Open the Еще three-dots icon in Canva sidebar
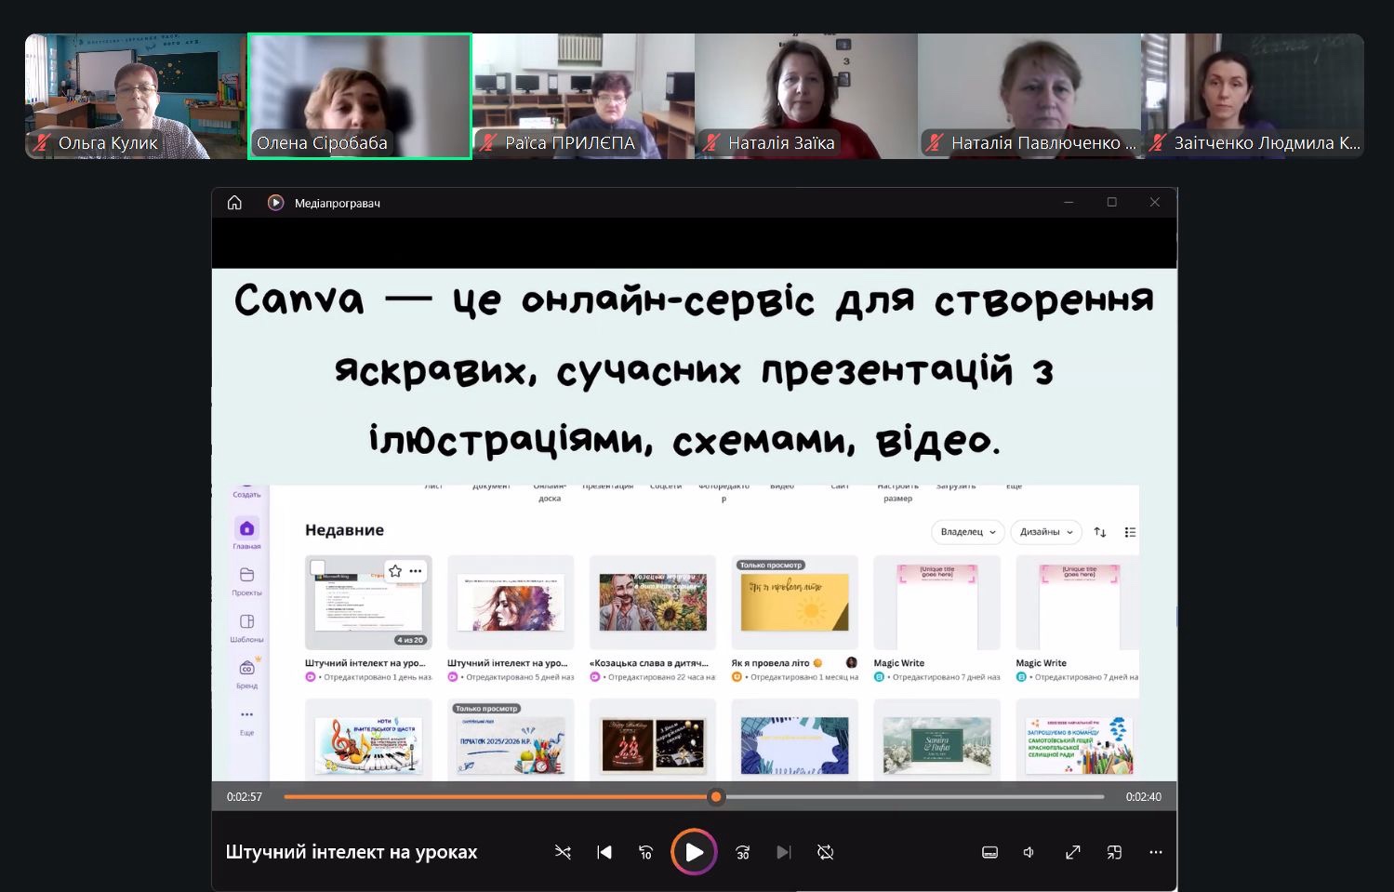1394x892 pixels. [x=246, y=714]
